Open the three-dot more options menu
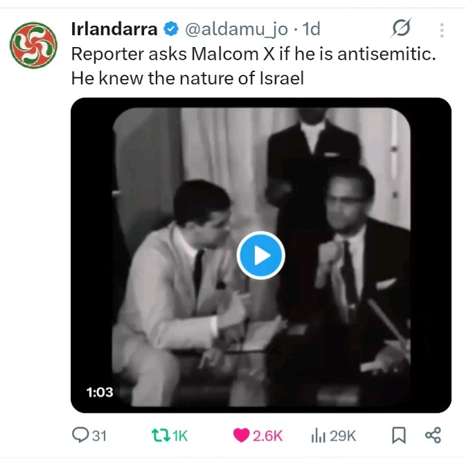Screen dimensions: 466x459 (442, 30)
